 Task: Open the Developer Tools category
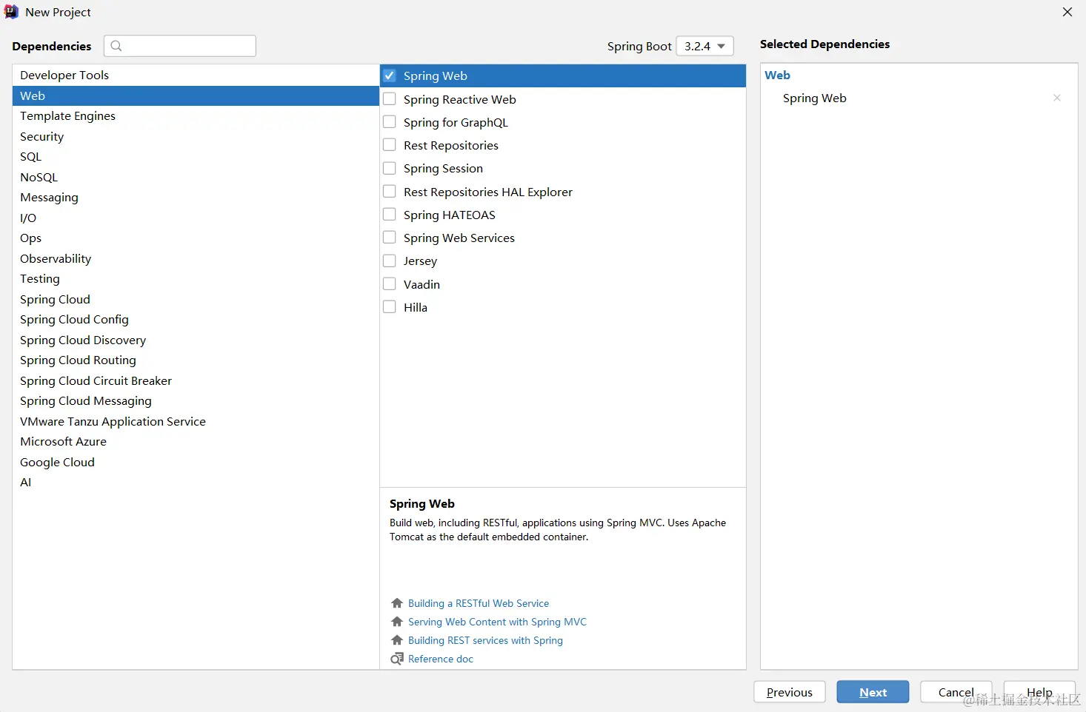[x=64, y=75]
